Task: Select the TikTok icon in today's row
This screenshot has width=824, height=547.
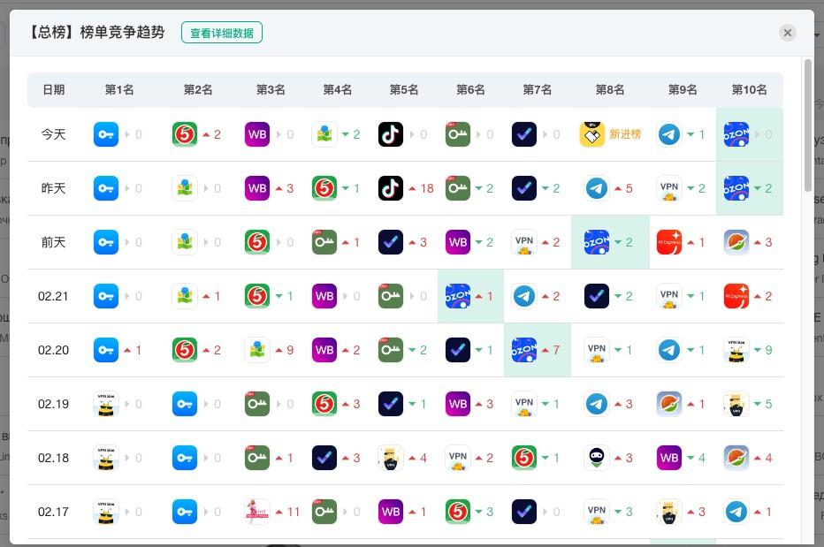Action: [x=391, y=134]
